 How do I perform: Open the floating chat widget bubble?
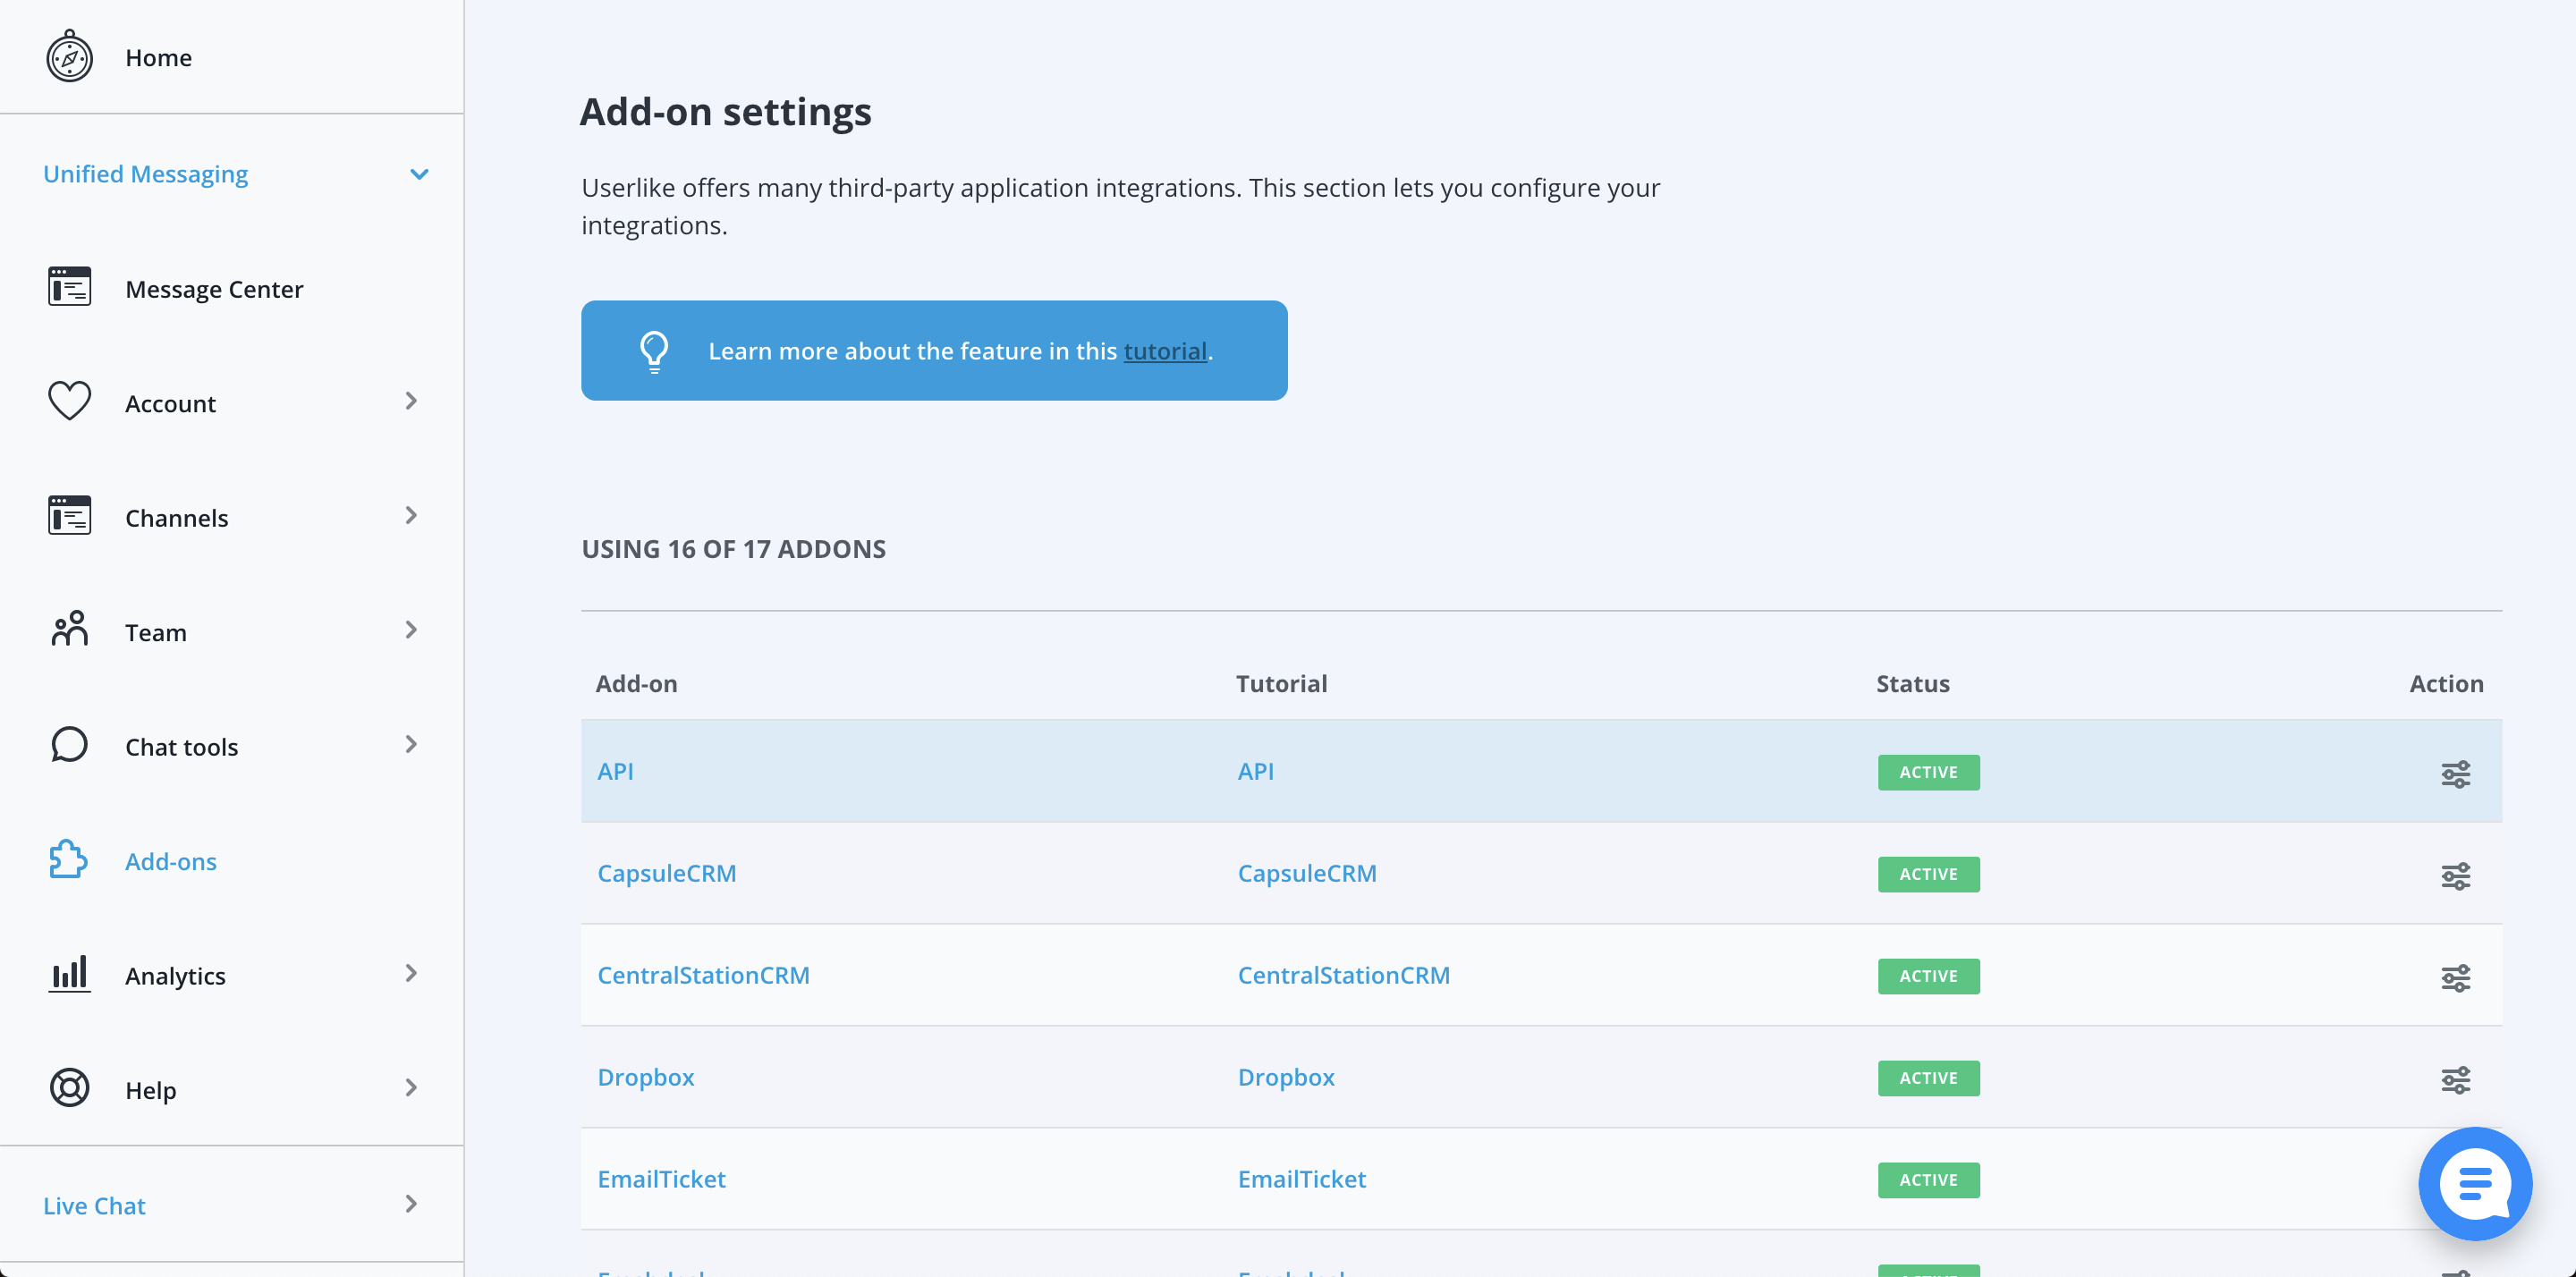coord(2475,1183)
